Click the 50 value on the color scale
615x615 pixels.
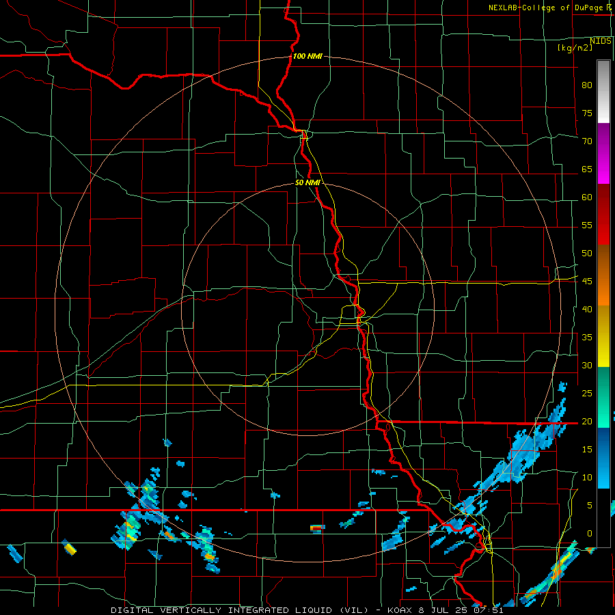coord(587,254)
